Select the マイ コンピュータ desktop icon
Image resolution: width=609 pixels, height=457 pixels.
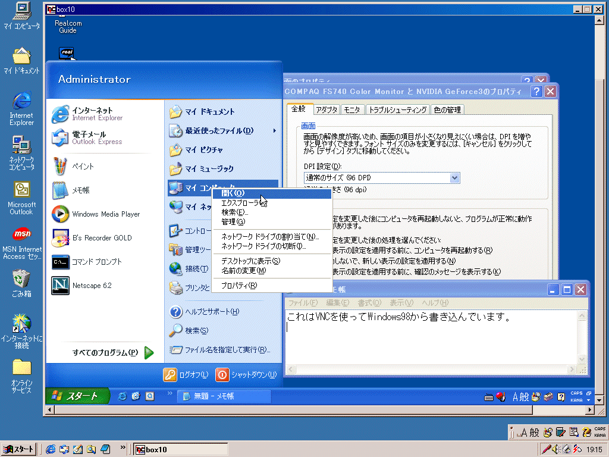pyautogui.click(x=22, y=16)
